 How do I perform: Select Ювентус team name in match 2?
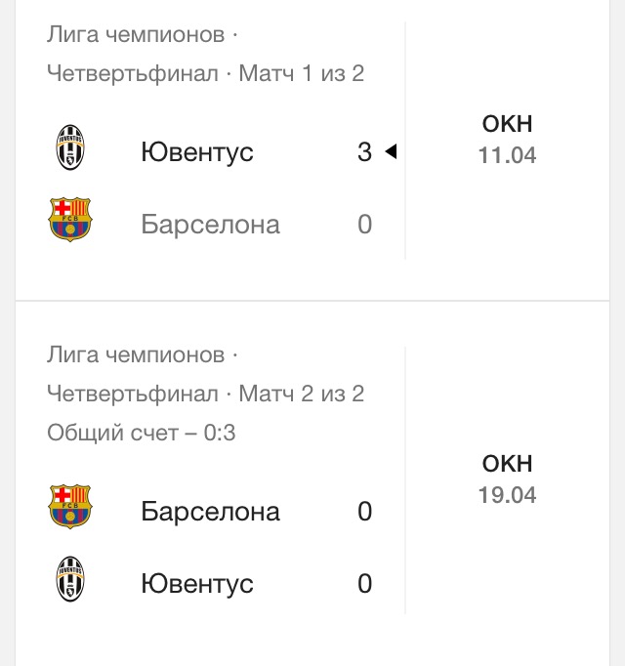tap(197, 584)
